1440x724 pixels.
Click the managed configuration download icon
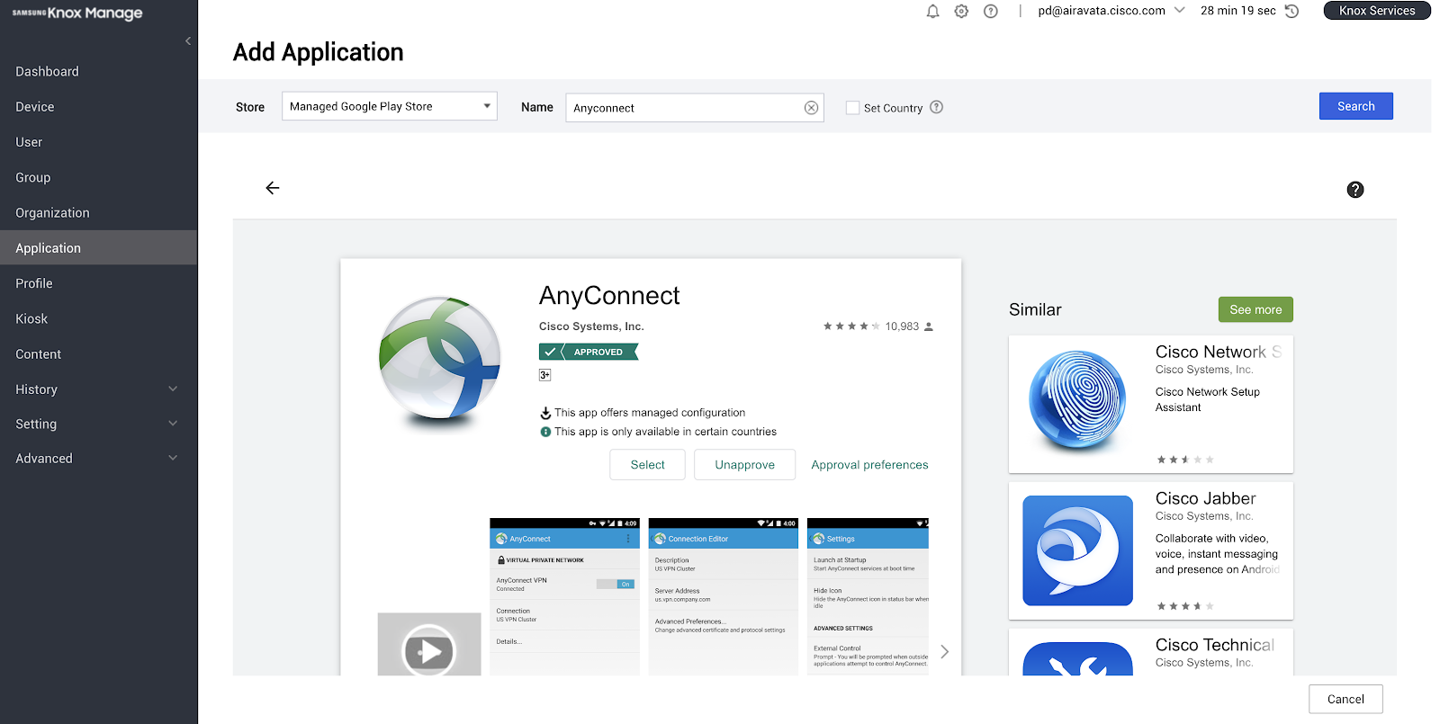pyautogui.click(x=545, y=413)
